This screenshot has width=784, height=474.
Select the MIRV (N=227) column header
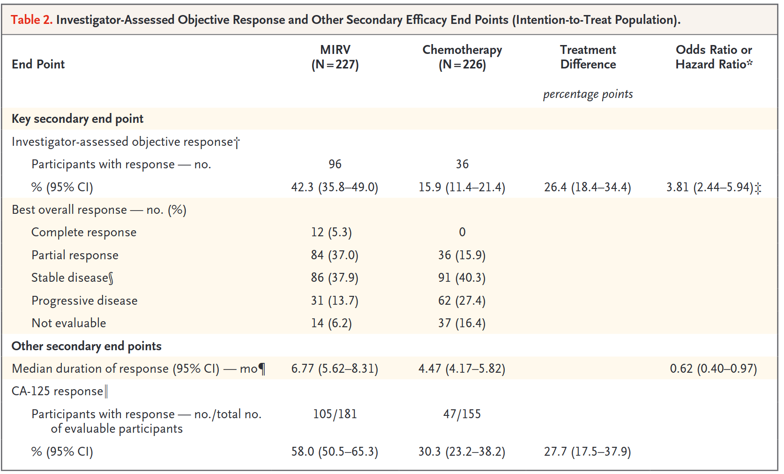click(x=335, y=57)
